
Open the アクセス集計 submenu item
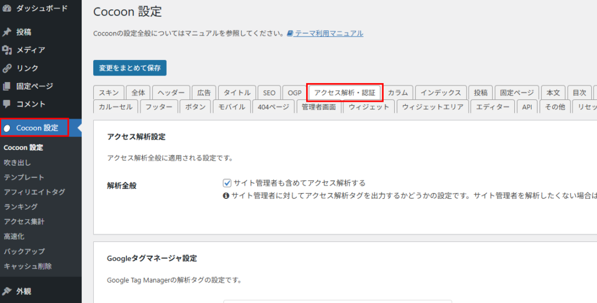(24, 222)
